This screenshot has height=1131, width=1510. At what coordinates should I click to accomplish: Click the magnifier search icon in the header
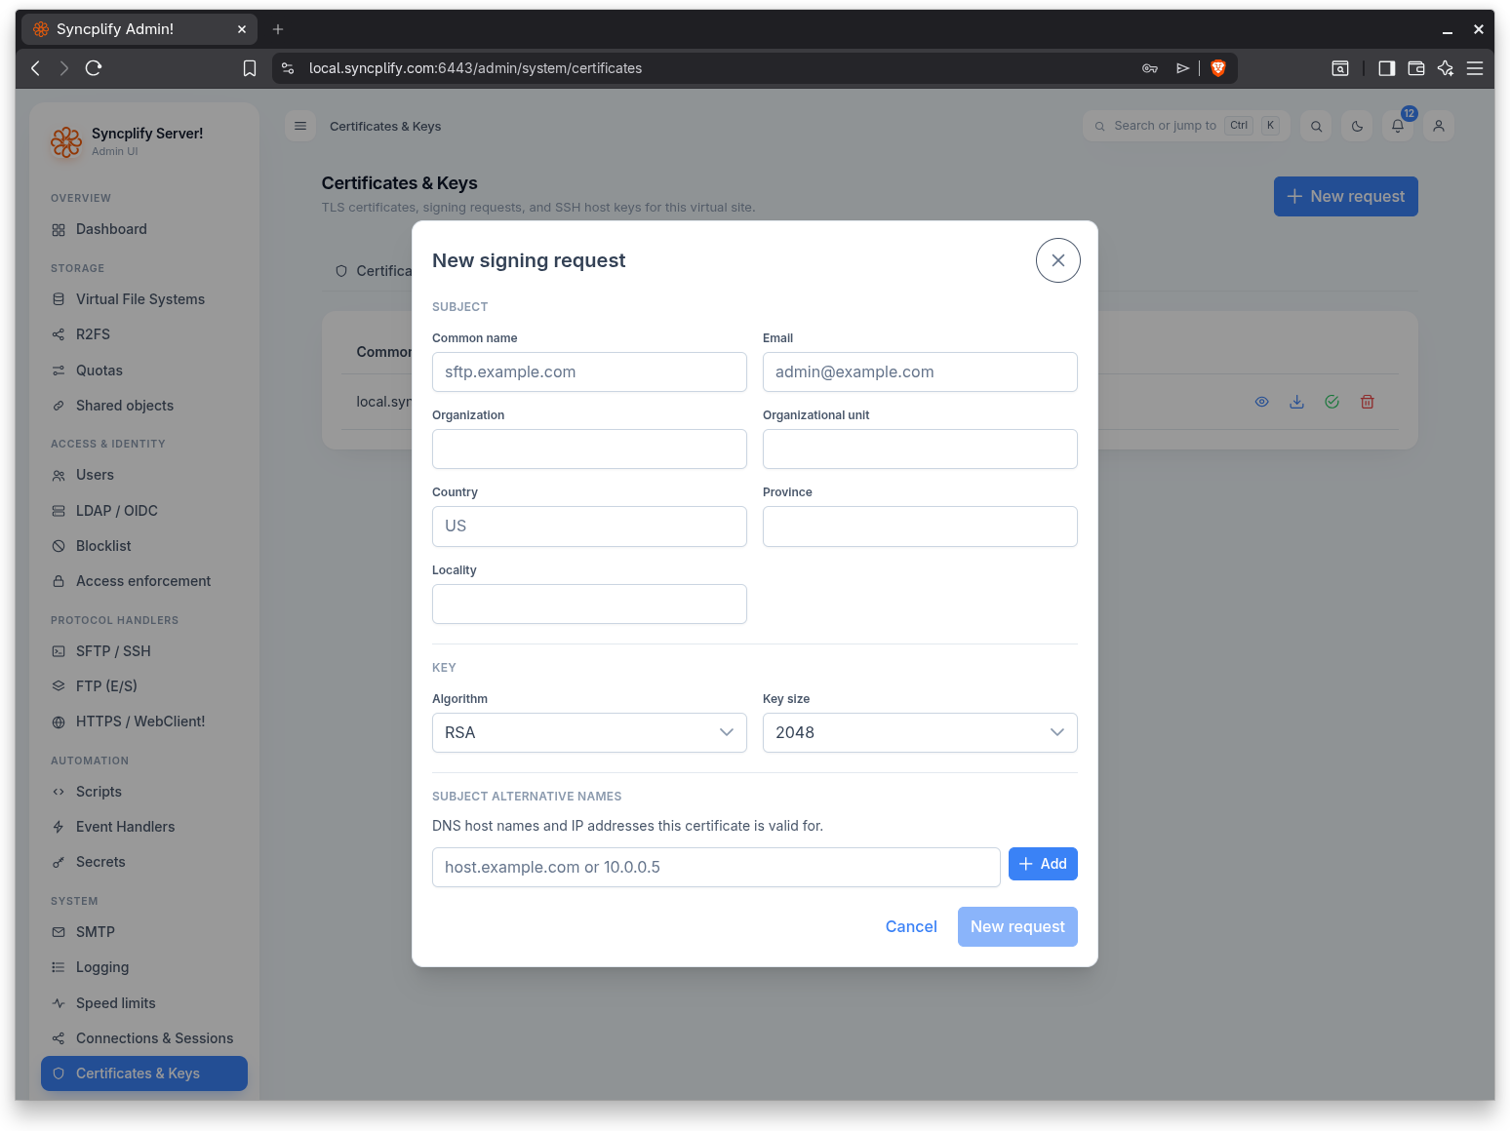coord(1316,126)
